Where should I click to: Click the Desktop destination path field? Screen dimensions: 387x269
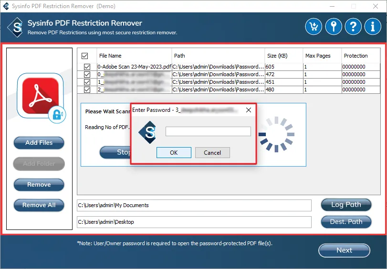click(194, 222)
